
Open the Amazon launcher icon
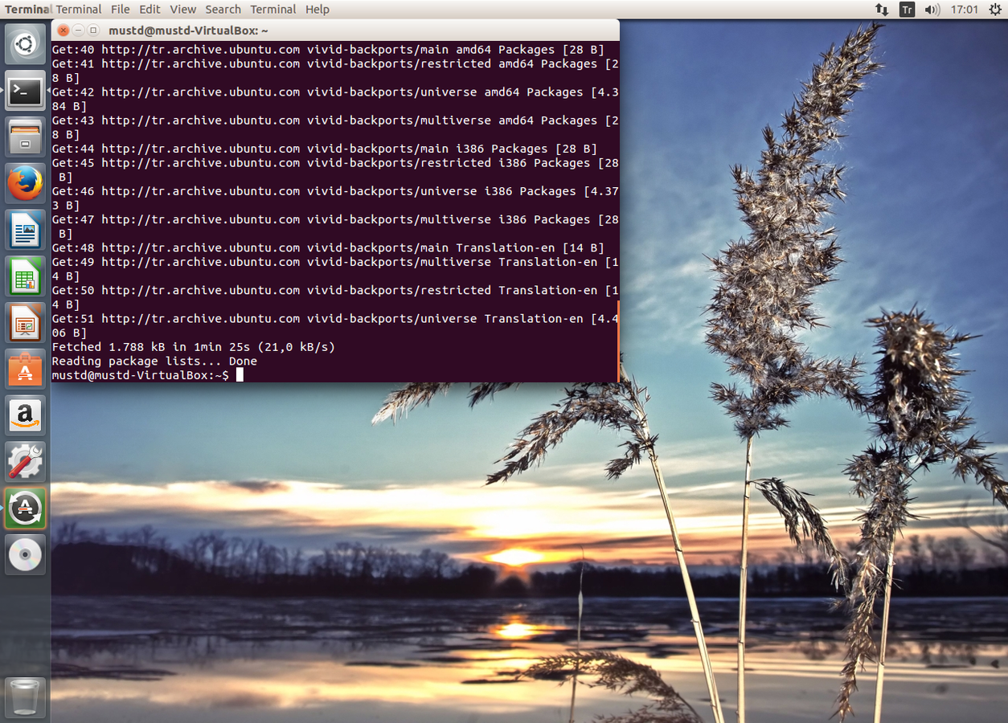click(x=25, y=416)
